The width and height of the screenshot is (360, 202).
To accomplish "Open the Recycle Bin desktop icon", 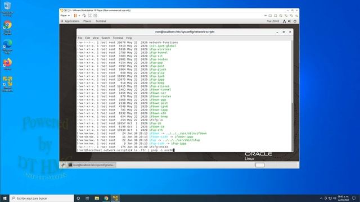I will point(7,9).
